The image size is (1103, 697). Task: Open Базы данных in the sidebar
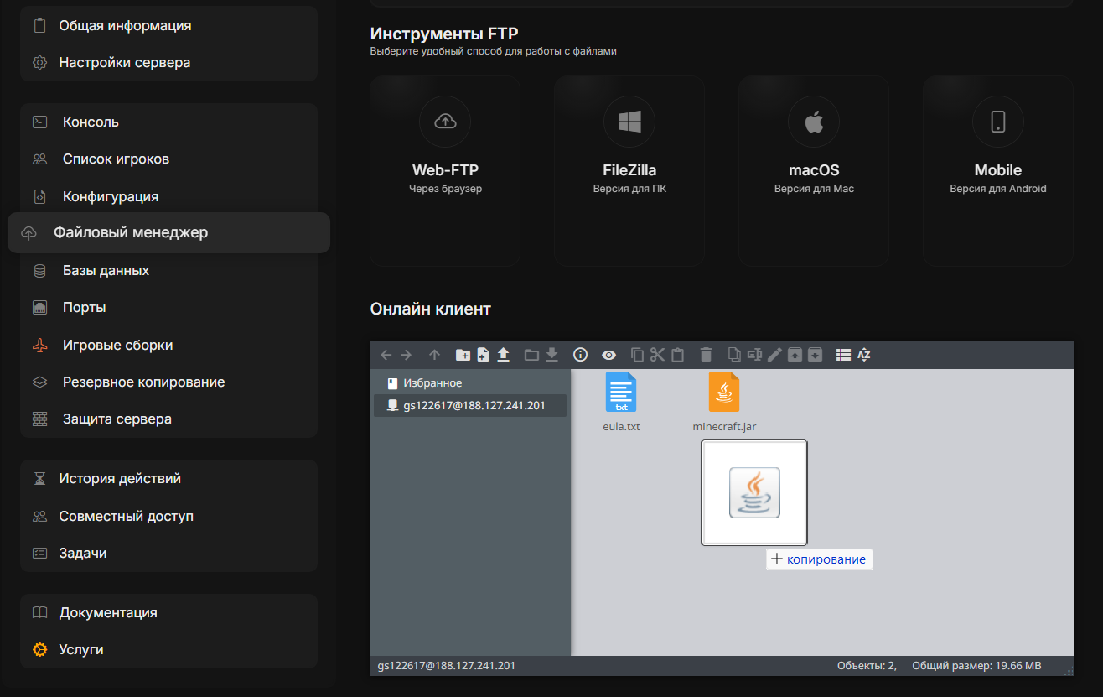[168, 270]
